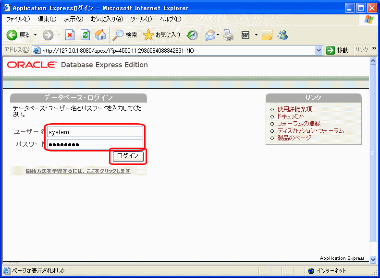The height and width of the screenshot is (278, 380).
Task: Click the アドレス(D) label
Action: point(17,50)
